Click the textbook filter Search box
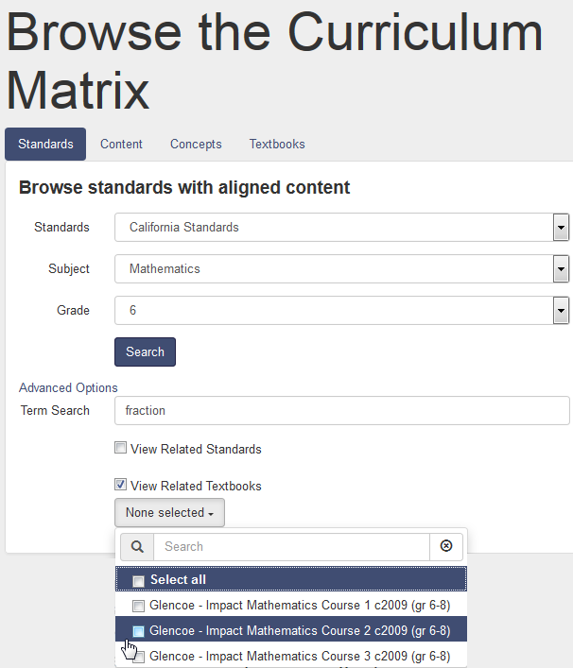The height and width of the screenshot is (668, 573). 291,546
